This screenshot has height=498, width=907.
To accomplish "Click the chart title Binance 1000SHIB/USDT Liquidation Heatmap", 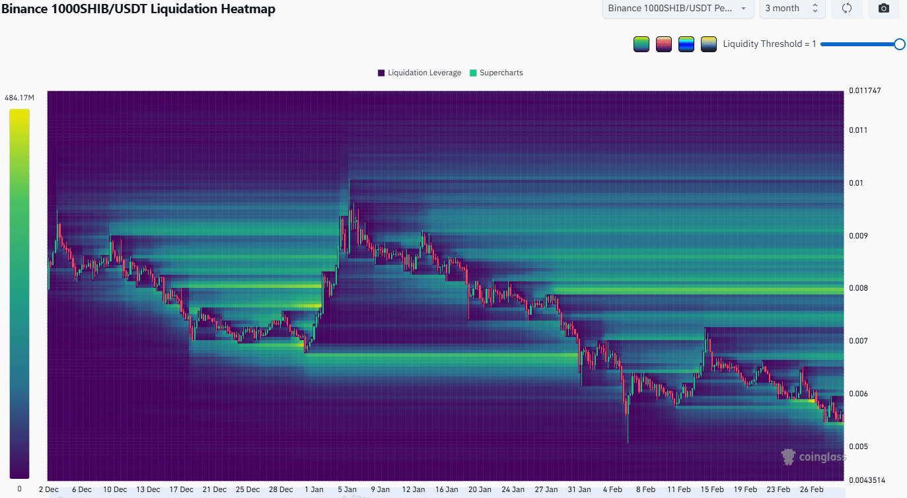I will [139, 9].
